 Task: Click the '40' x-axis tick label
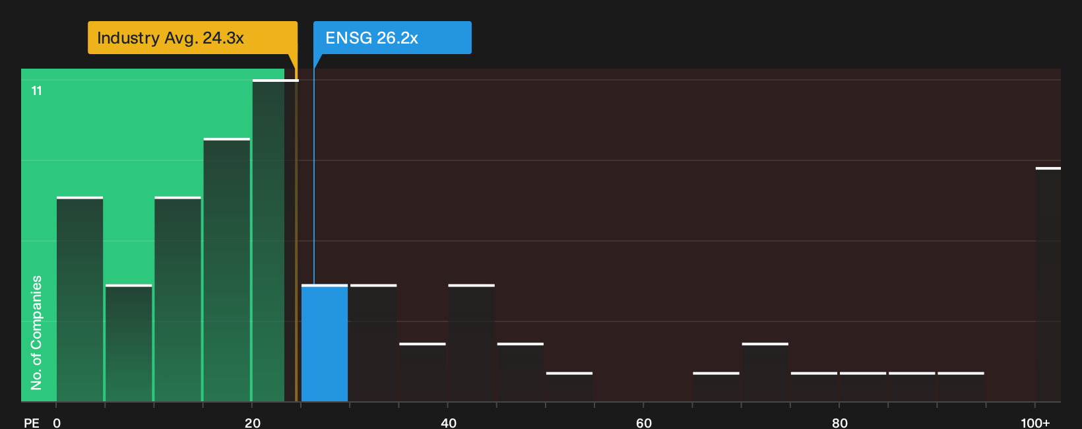point(449,423)
